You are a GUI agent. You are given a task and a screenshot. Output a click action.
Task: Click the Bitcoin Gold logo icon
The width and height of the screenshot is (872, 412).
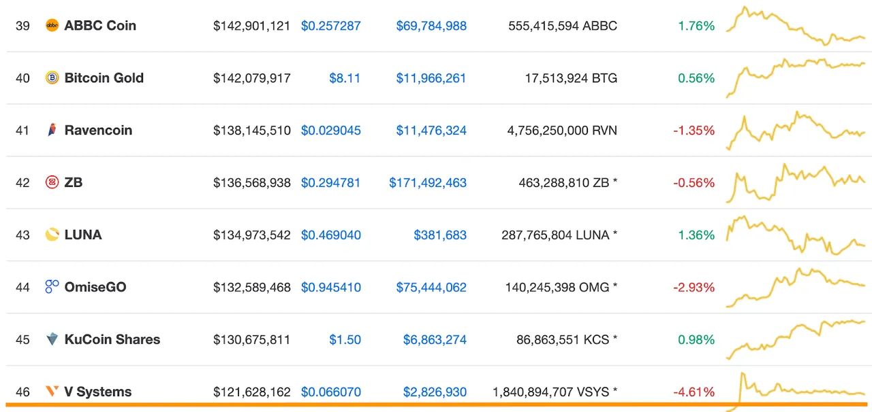pos(52,78)
